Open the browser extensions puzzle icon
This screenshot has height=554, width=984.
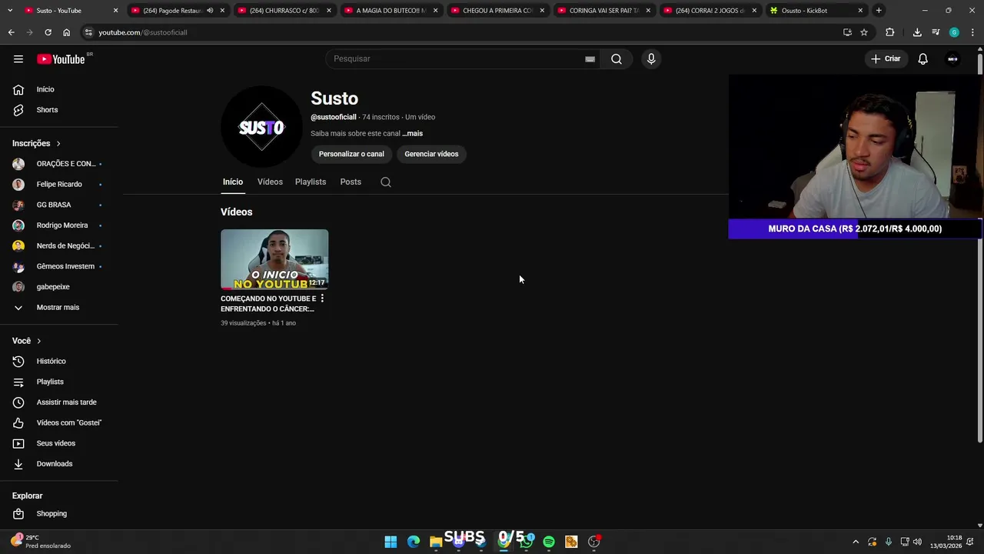point(890,32)
